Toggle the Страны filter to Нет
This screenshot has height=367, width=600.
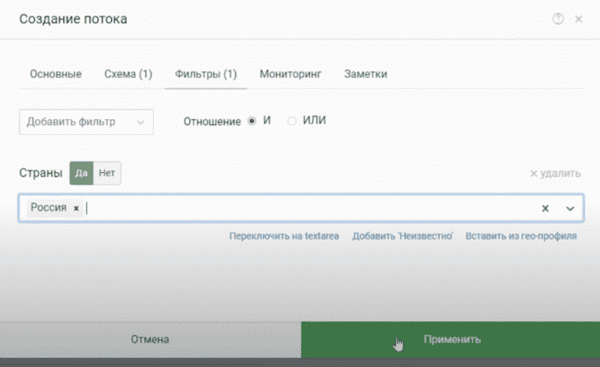pos(107,173)
